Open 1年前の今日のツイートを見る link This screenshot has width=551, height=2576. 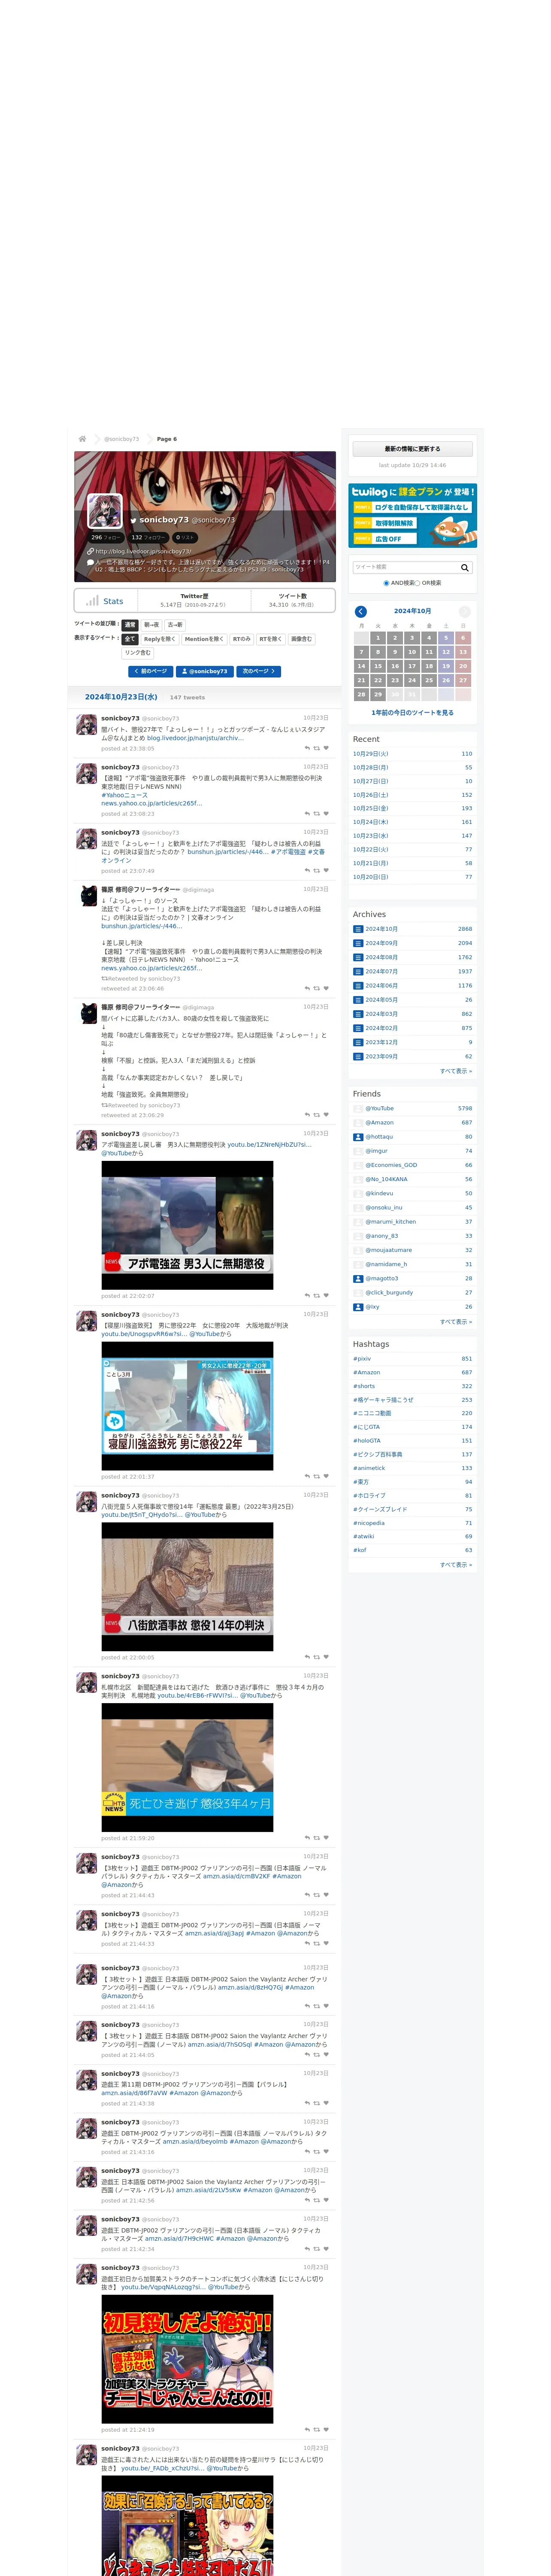pyautogui.click(x=412, y=713)
